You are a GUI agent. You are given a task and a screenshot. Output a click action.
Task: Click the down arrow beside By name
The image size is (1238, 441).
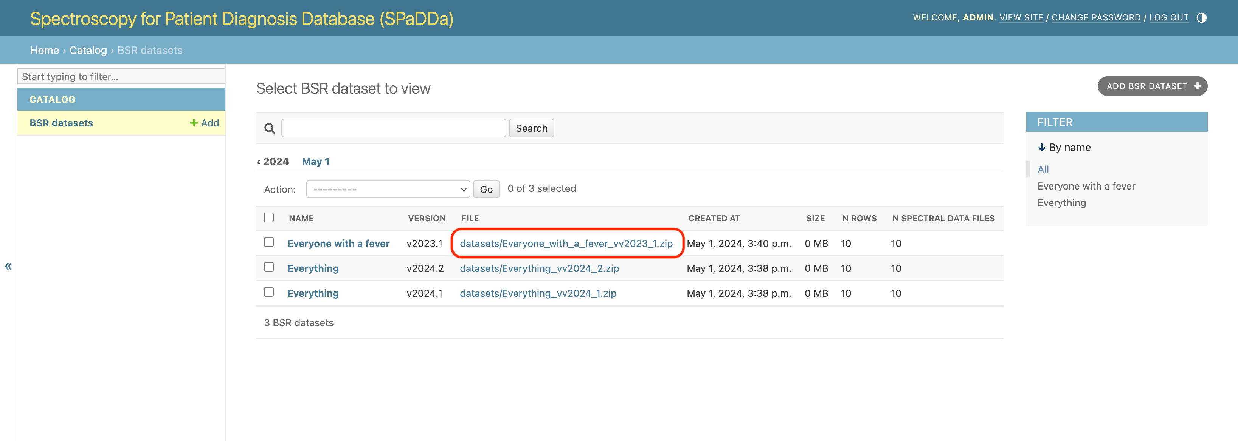[x=1041, y=147]
